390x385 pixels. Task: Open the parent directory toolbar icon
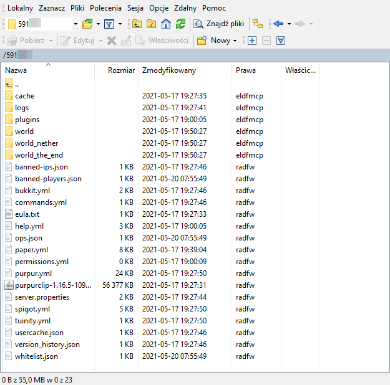point(137,24)
